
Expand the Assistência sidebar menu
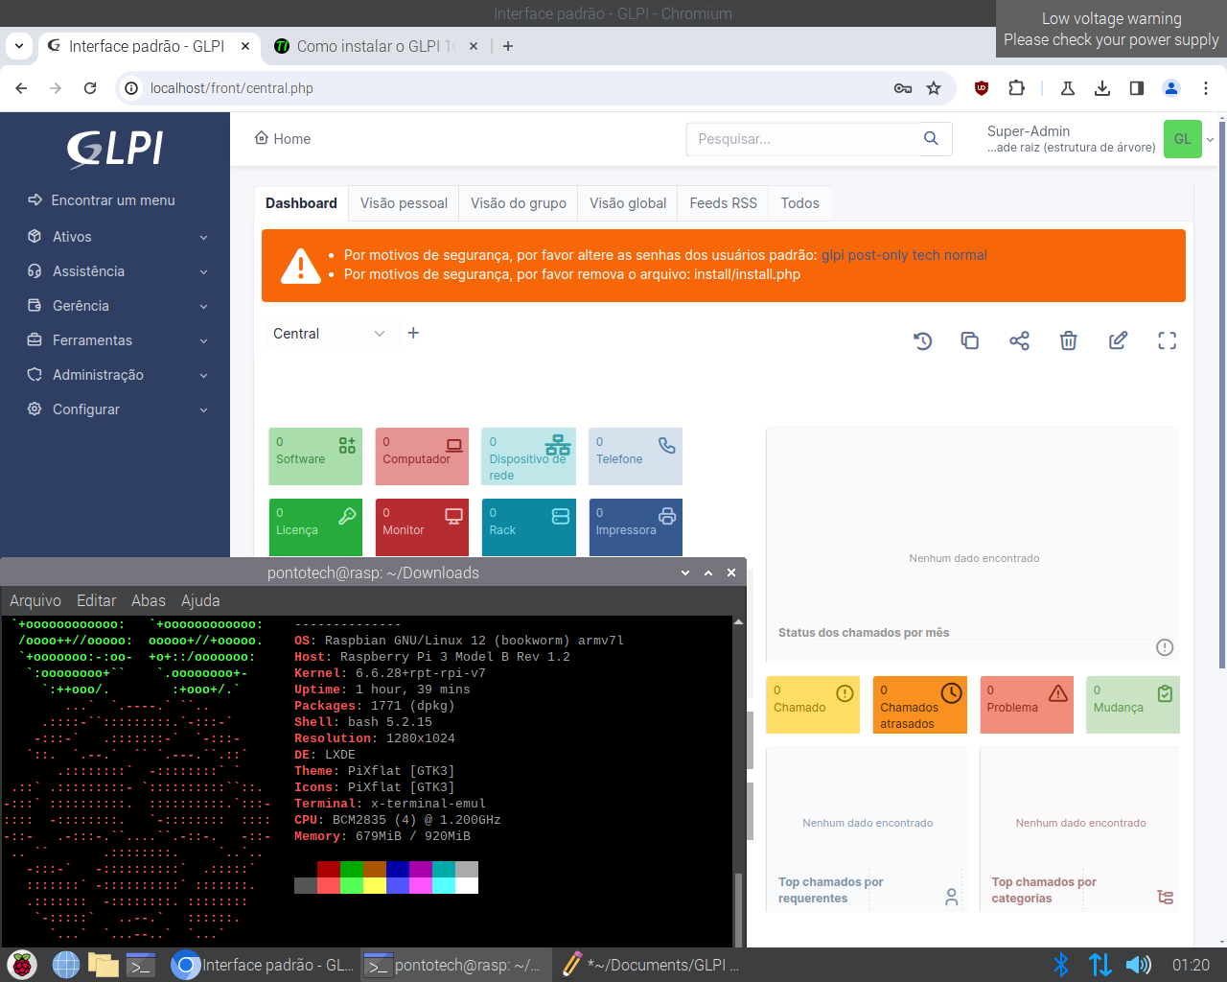pos(117,271)
